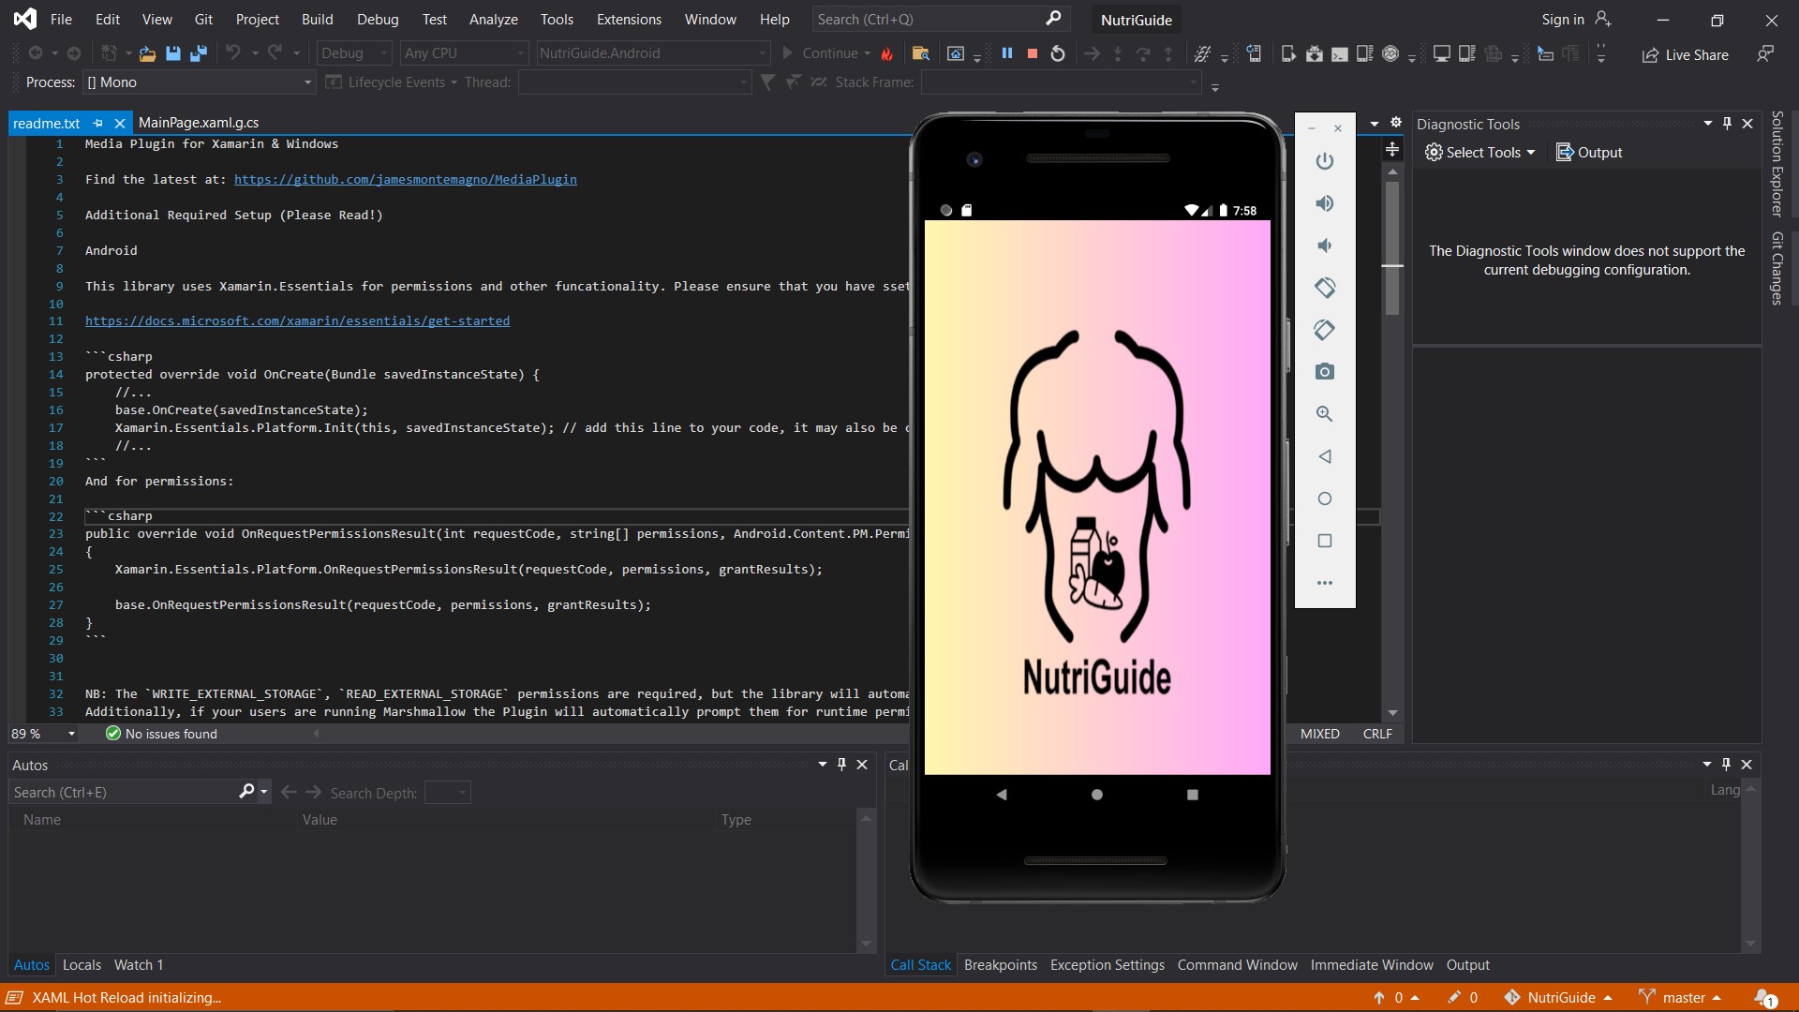Click the Hot Reload flame icon
Screen dimensions: 1799x1012
point(887,53)
